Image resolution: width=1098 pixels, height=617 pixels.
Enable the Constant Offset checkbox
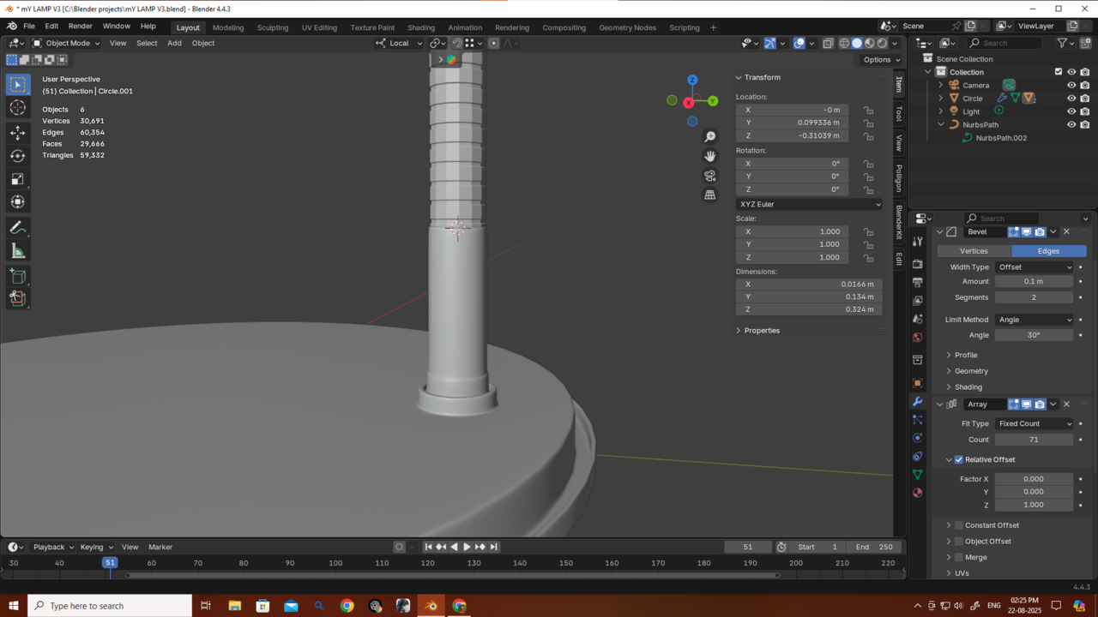pos(958,525)
